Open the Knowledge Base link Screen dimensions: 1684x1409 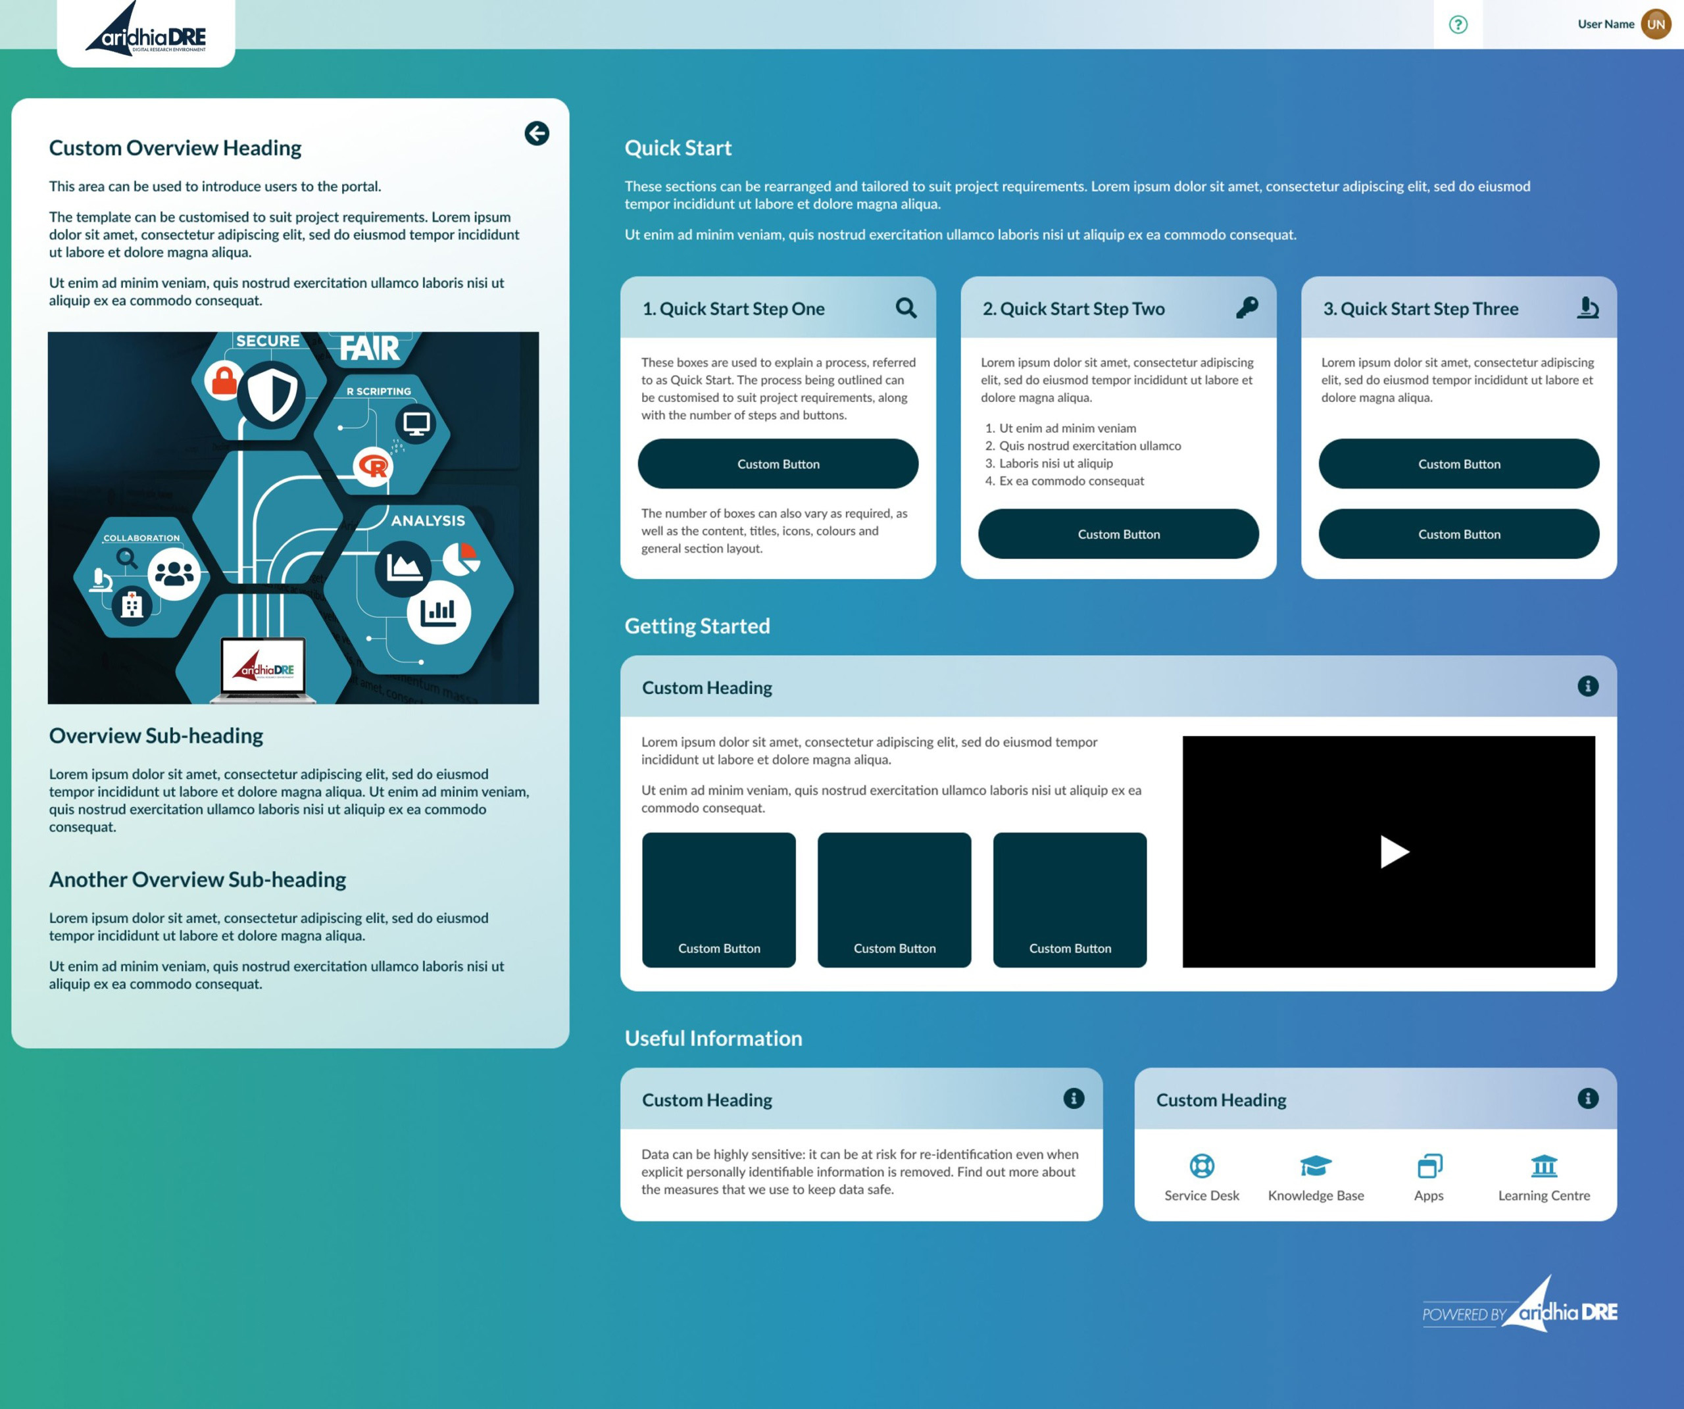(x=1315, y=1177)
